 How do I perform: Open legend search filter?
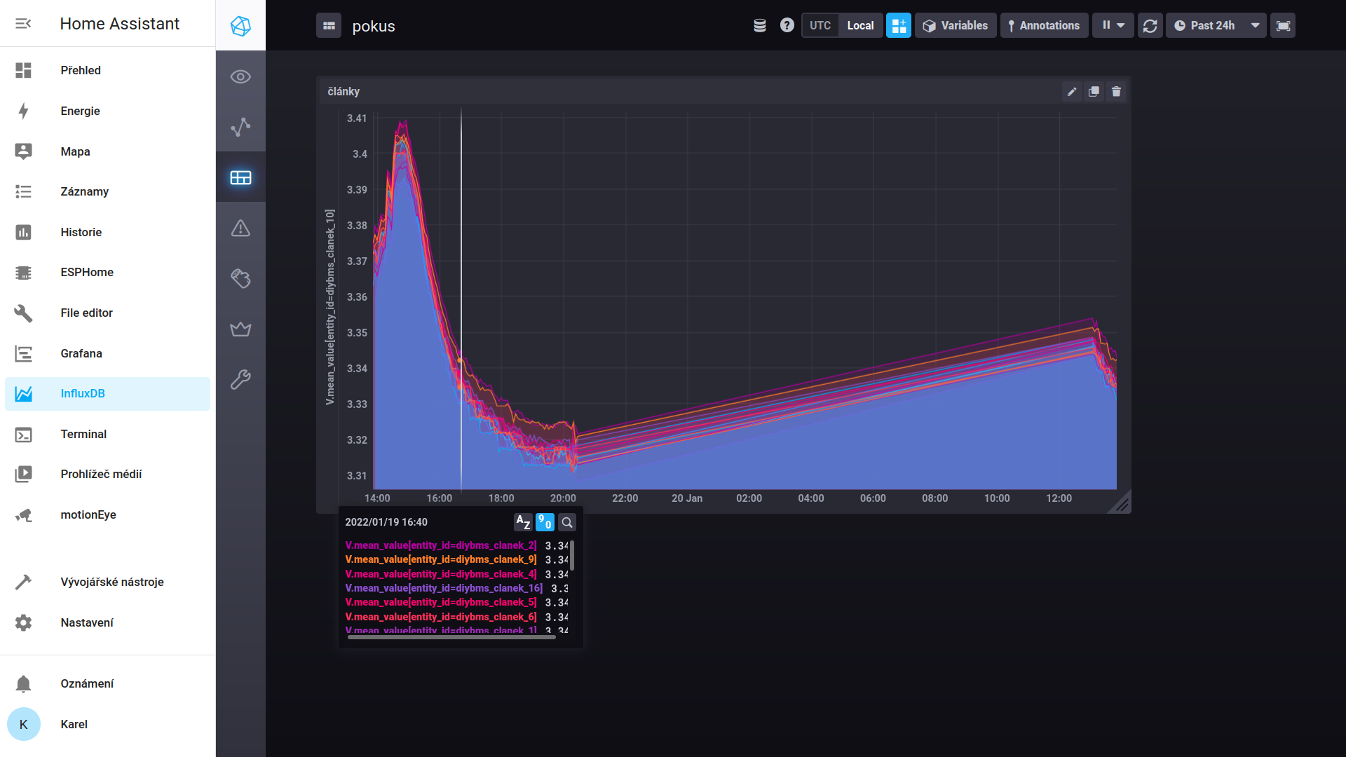(x=567, y=522)
